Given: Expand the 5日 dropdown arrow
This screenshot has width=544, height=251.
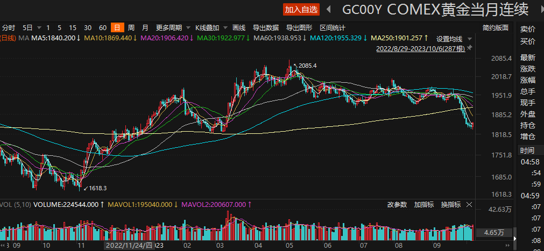Looking at the screenshot, I should (37, 27).
